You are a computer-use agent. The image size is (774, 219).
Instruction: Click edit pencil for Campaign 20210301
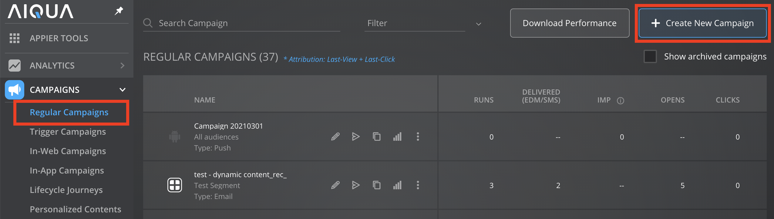[x=335, y=137]
